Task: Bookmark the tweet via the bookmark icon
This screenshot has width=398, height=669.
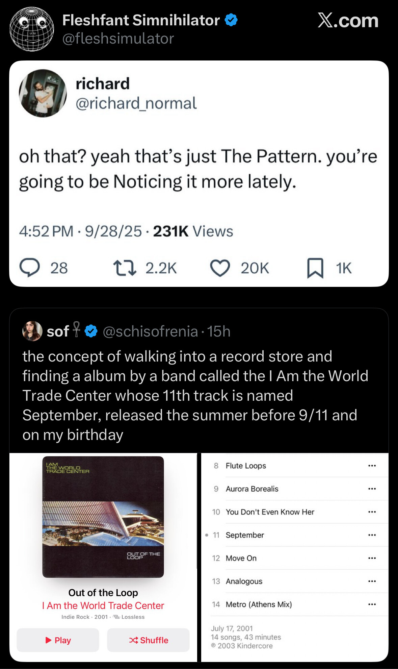Action: tap(315, 268)
